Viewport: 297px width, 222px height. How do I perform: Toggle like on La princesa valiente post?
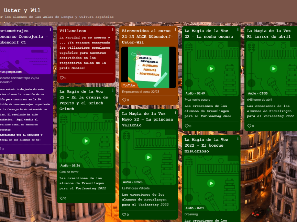pos(124,215)
